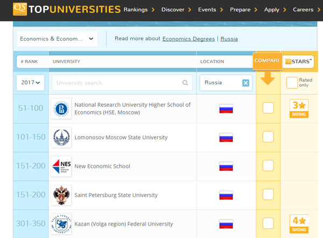
Task: Click the search magnifier icon
Action: [185, 83]
